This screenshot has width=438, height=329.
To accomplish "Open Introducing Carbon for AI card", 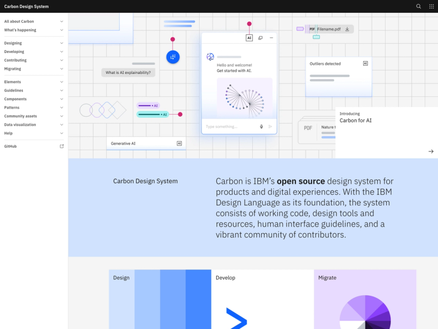I will click(387, 133).
